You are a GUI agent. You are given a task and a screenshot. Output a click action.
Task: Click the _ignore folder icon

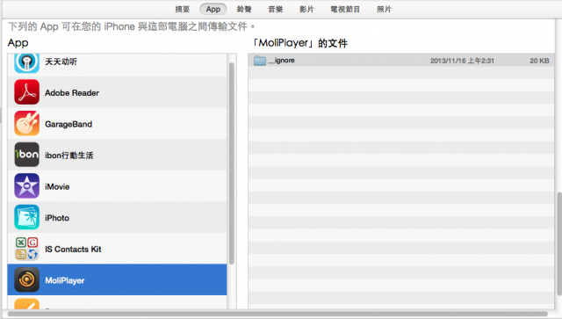pyautogui.click(x=260, y=61)
